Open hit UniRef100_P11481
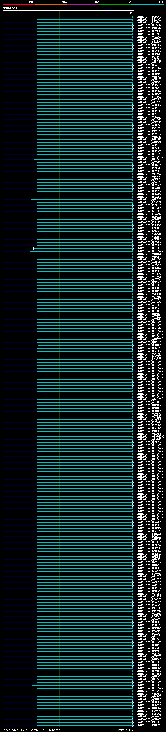 149,20
